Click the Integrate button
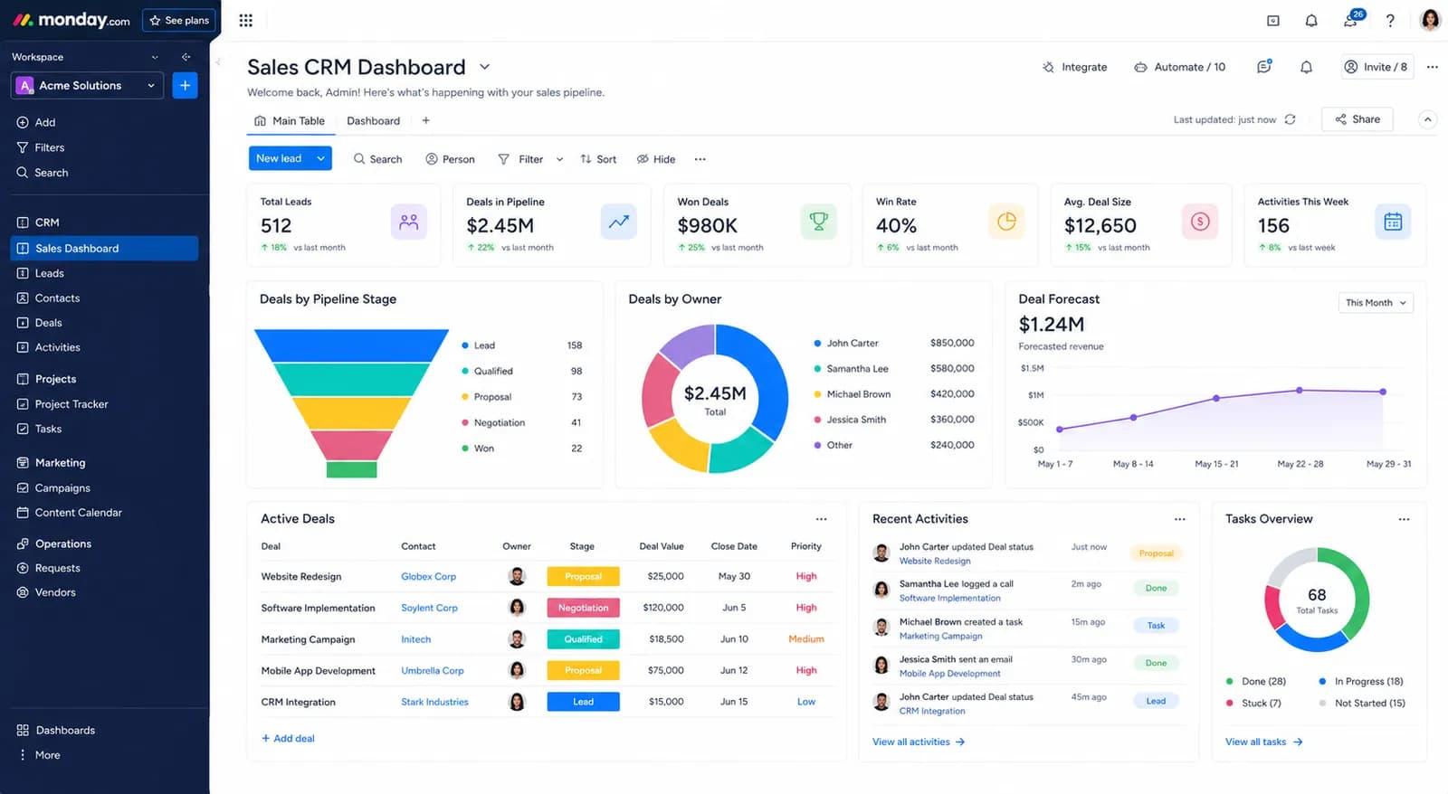The height and width of the screenshot is (794, 1448). 1074,67
